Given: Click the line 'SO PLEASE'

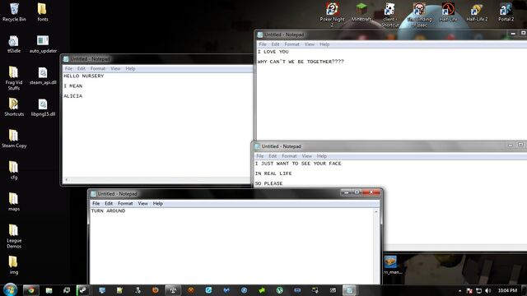Looking at the screenshot, I should pos(268,183).
